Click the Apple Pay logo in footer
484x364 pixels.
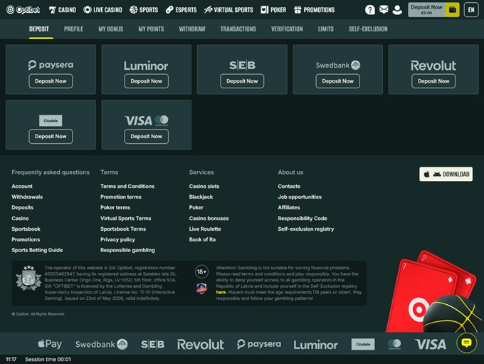[x=50, y=344]
